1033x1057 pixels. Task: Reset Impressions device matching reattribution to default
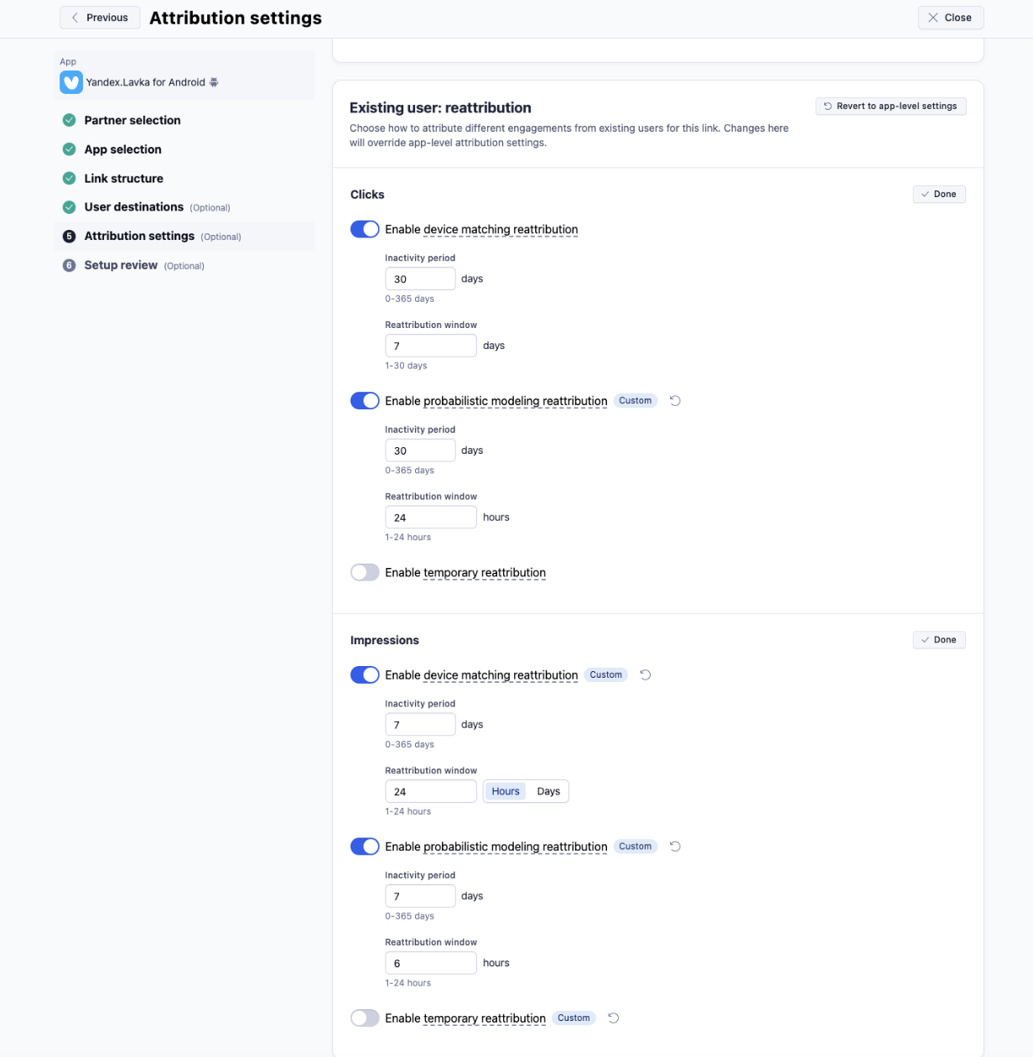[x=646, y=675]
